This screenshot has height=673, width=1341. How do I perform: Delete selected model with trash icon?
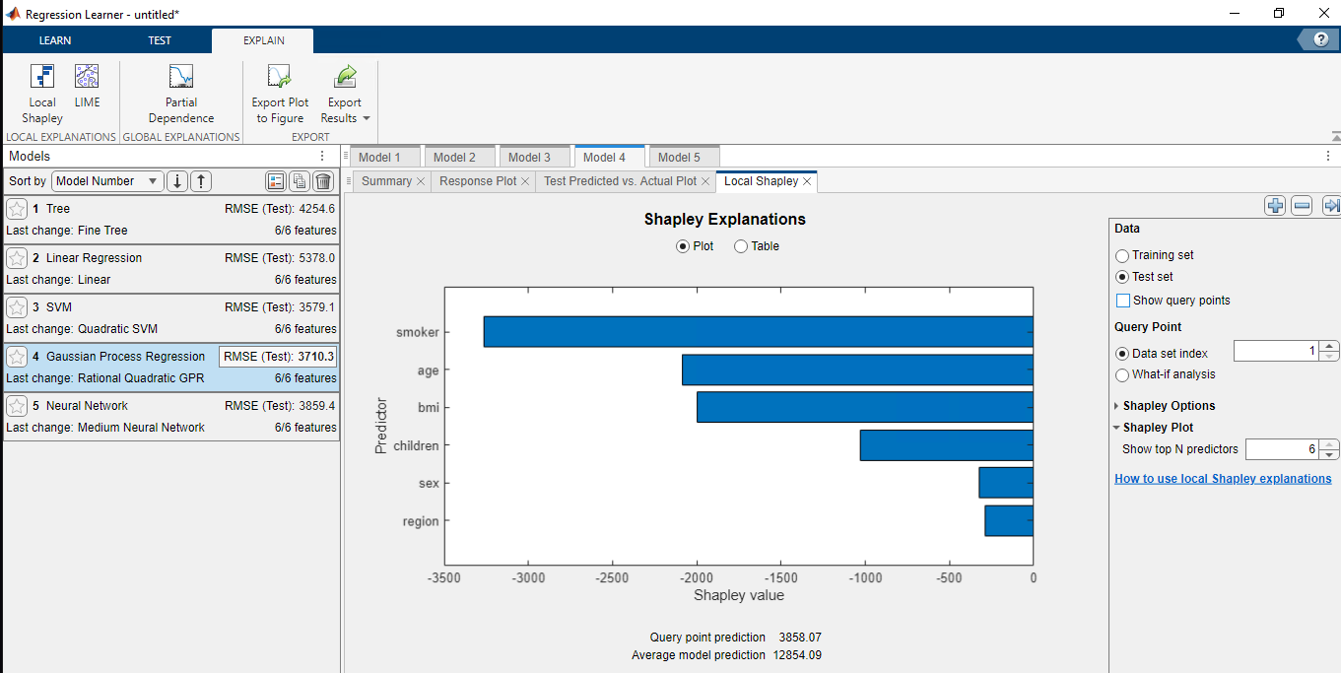[323, 181]
